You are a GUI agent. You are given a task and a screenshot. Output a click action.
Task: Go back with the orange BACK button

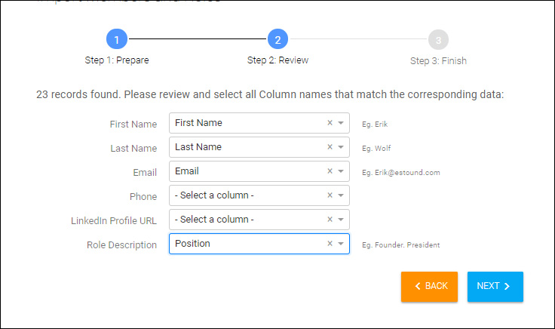point(429,287)
